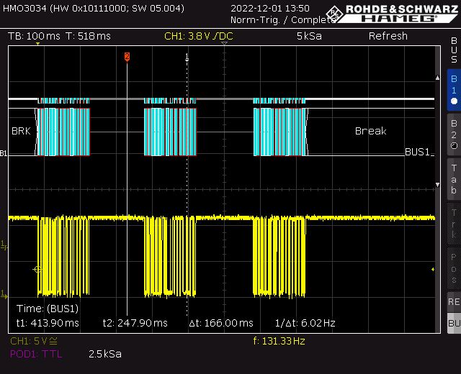The width and height of the screenshot is (461, 374).
Task: Click the Time: (BUS1) measurement heading
Action: coord(48,309)
